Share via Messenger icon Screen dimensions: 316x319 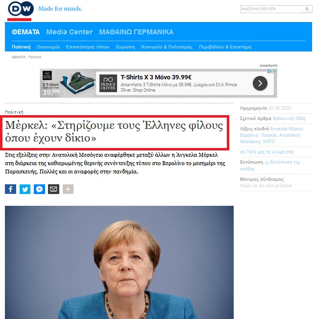pos(39,189)
